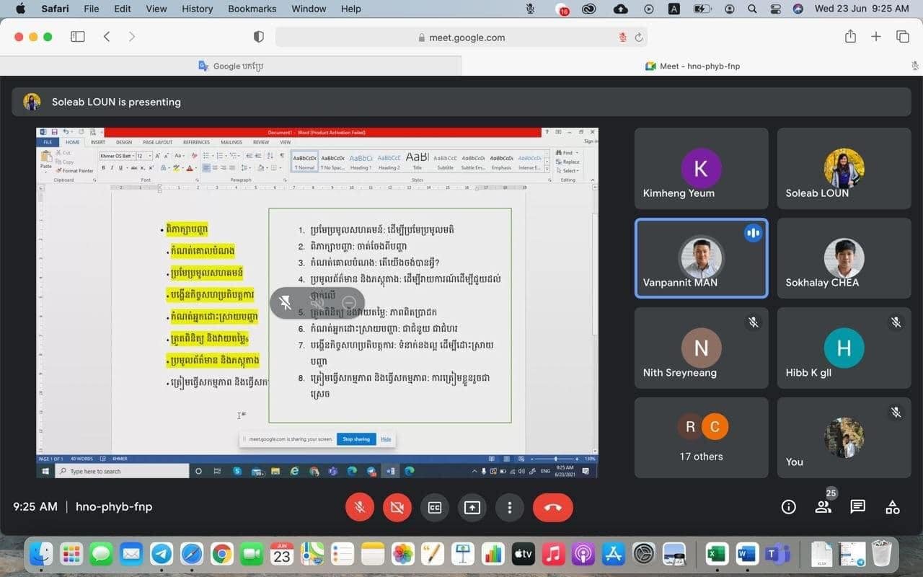Toggle the microphone mute button
The image size is (923, 577).
click(360, 508)
